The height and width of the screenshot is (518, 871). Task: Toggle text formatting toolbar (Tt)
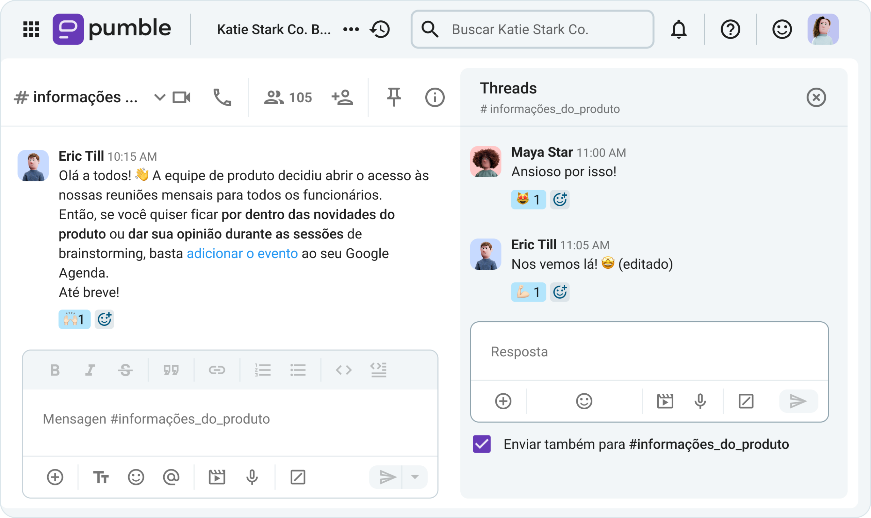coord(101,477)
